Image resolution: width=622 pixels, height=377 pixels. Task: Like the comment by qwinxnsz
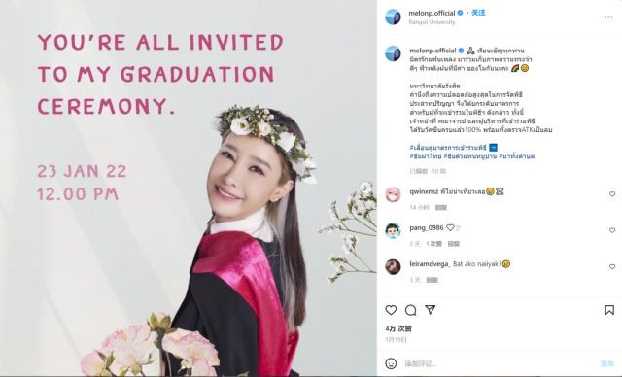point(612,194)
